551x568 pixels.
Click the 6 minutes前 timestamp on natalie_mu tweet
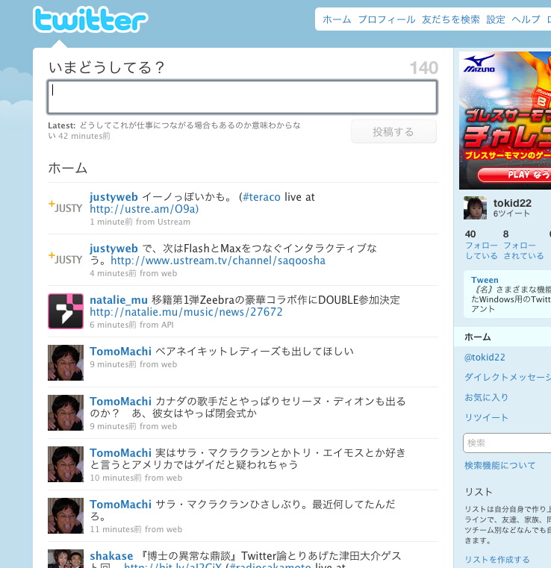tap(113, 325)
